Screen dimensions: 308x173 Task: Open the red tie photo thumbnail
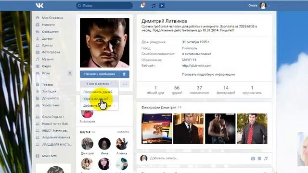(x=252, y=129)
